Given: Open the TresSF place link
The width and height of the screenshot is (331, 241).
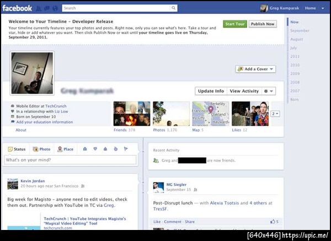Looking at the screenshot, I should pyautogui.click(x=160, y=209).
